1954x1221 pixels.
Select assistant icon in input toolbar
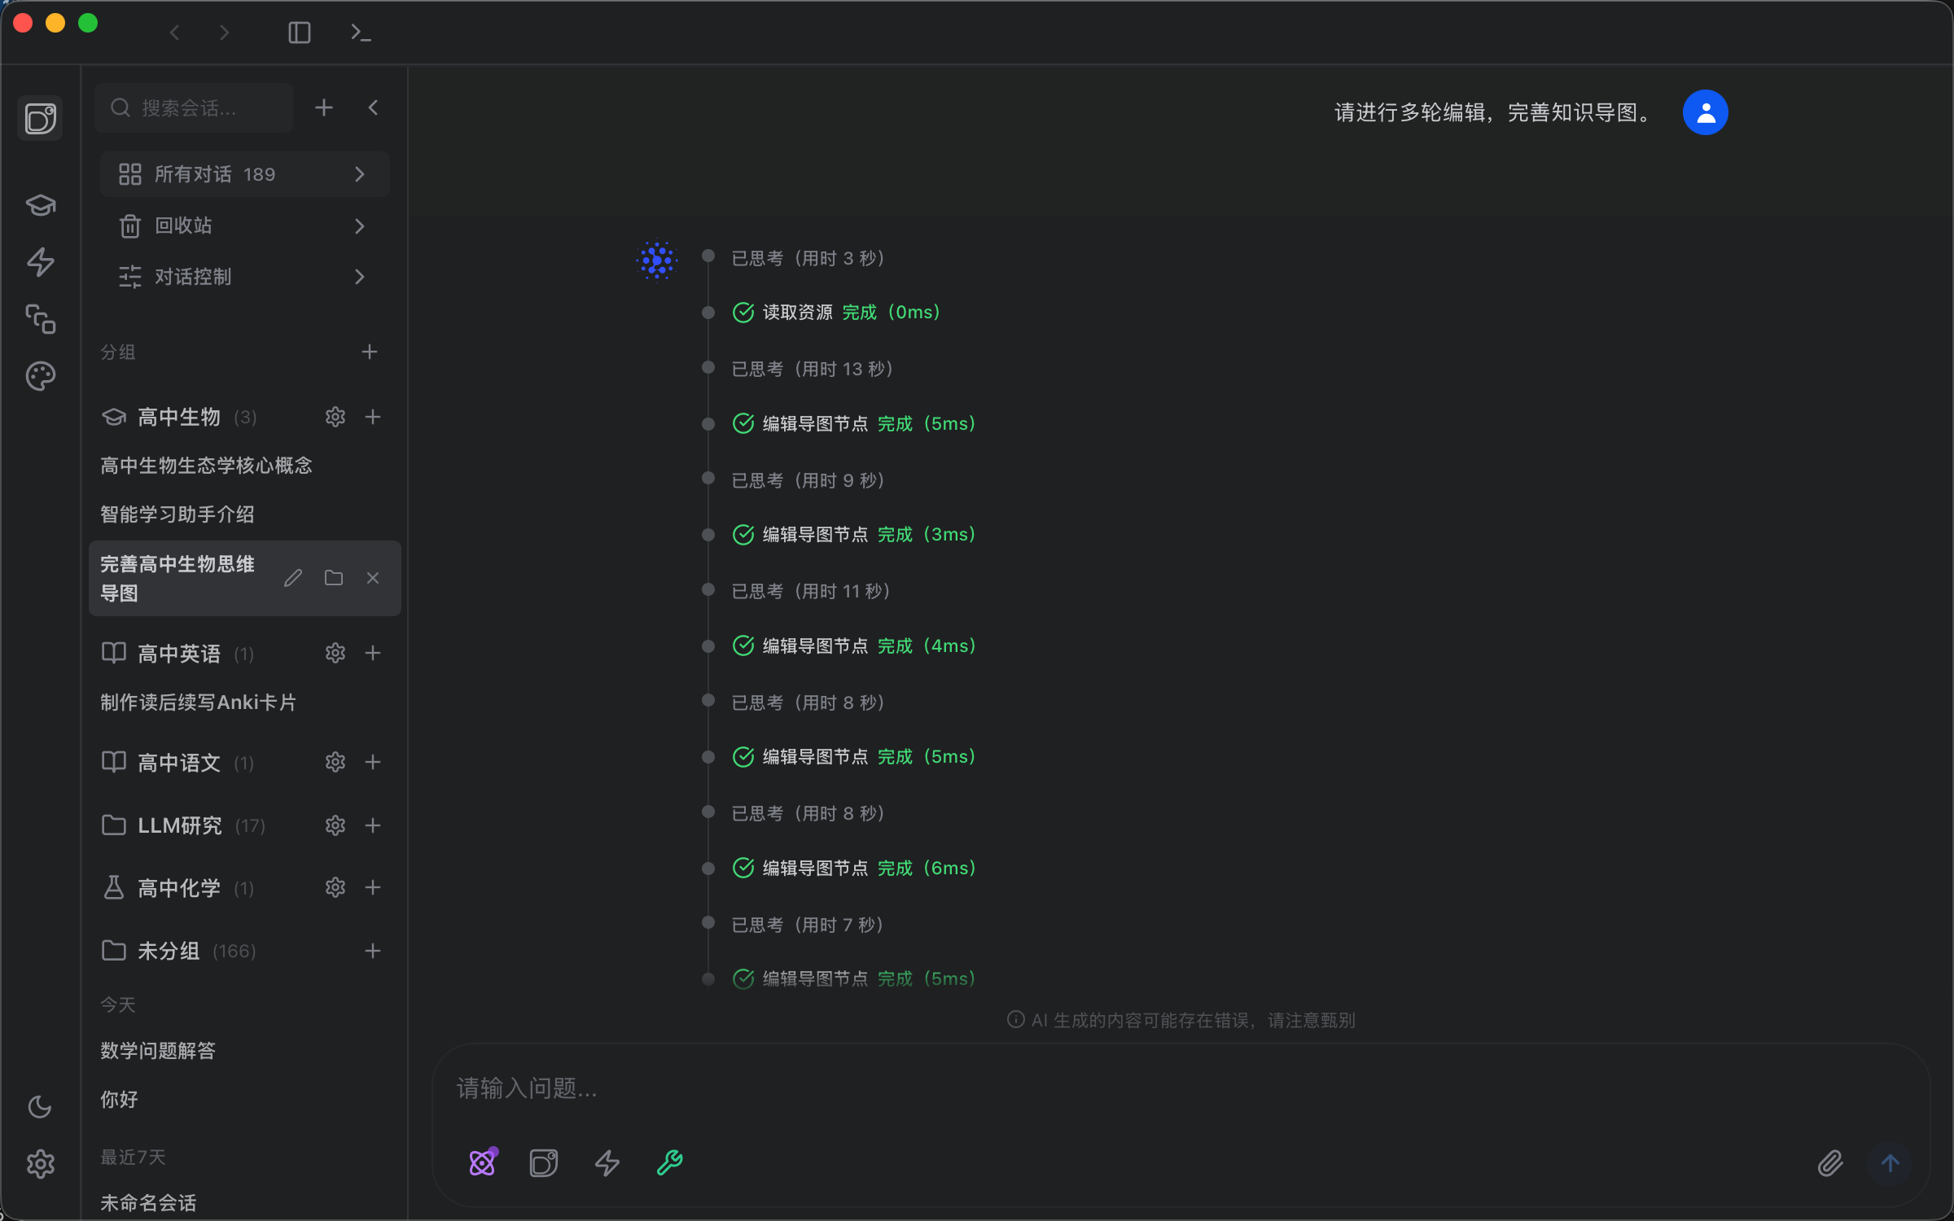pyautogui.click(x=544, y=1162)
